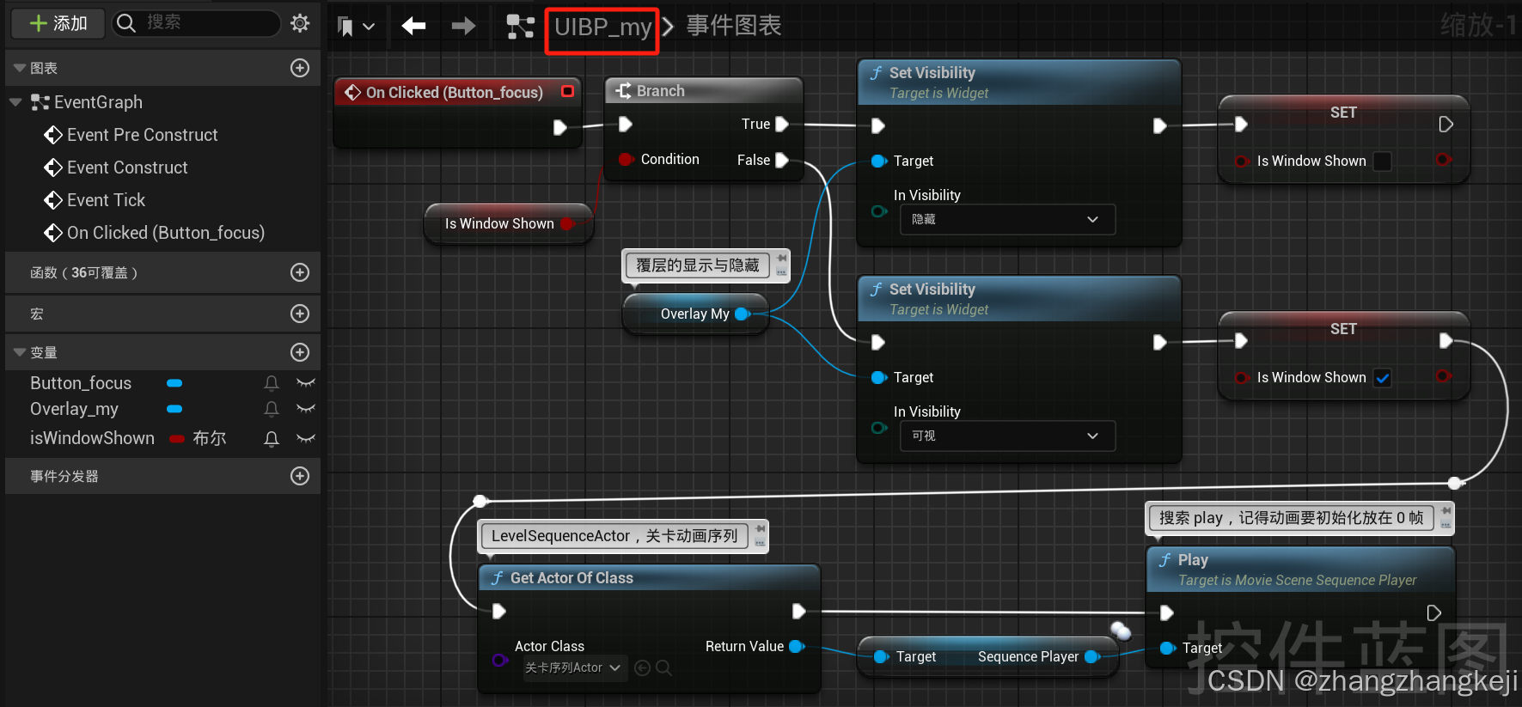Viewport: 1522px width, 707px height.
Task: Add a new function with plus icon
Action: click(300, 272)
